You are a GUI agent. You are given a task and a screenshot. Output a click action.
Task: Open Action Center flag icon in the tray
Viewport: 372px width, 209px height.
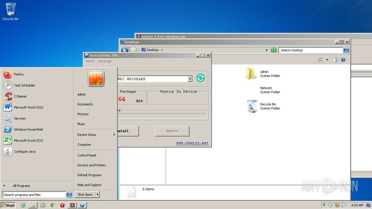coord(344,205)
